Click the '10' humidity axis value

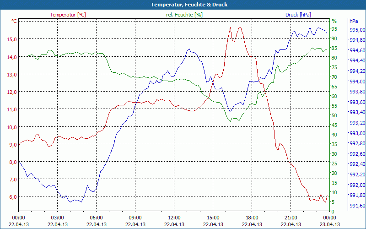pyautogui.click(x=334, y=192)
